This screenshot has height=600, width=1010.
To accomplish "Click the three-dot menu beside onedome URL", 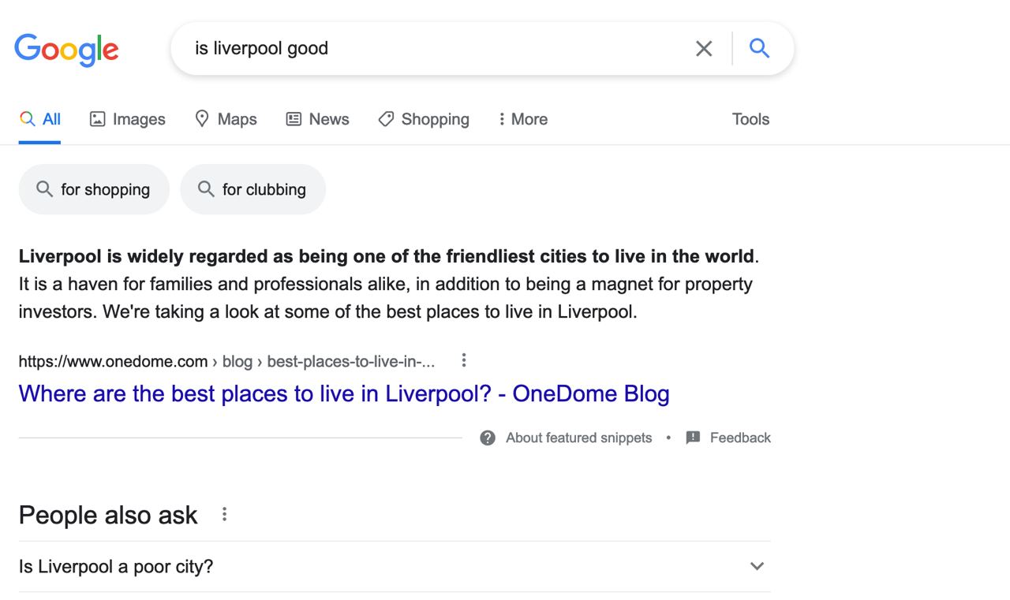I will 464,360.
